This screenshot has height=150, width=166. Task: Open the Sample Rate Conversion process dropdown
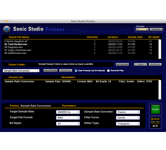pyautogui.click(x=21, y=71)
